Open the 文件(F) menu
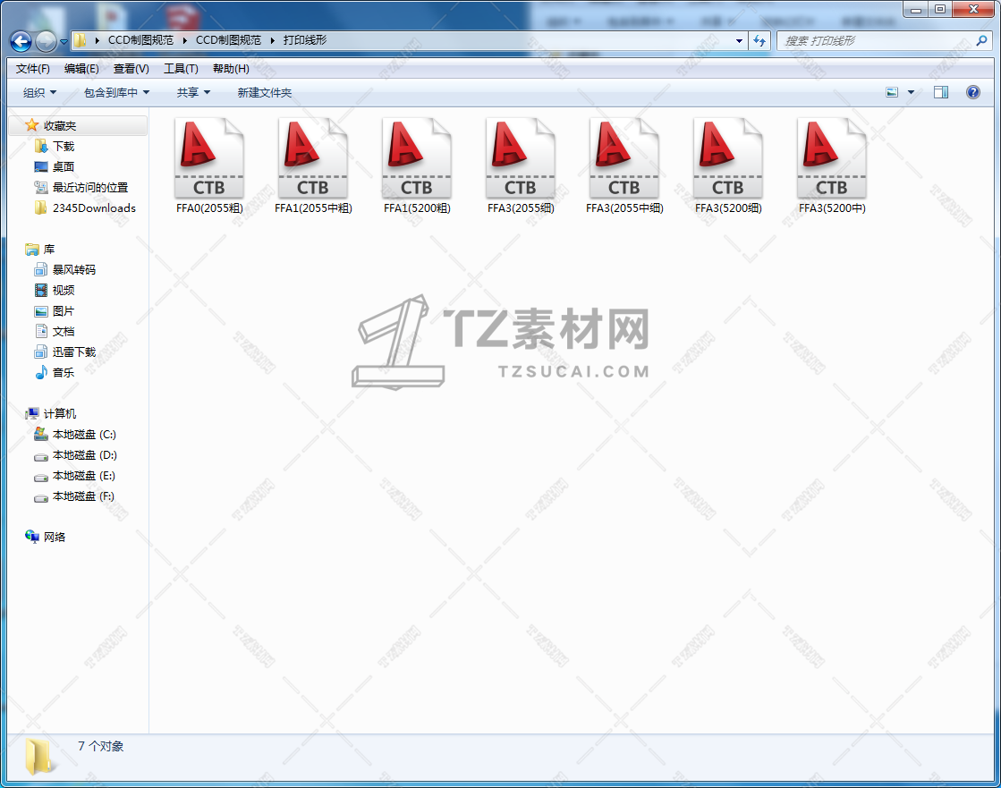This screenshot has width=1001, height=788. pos(32,68)
